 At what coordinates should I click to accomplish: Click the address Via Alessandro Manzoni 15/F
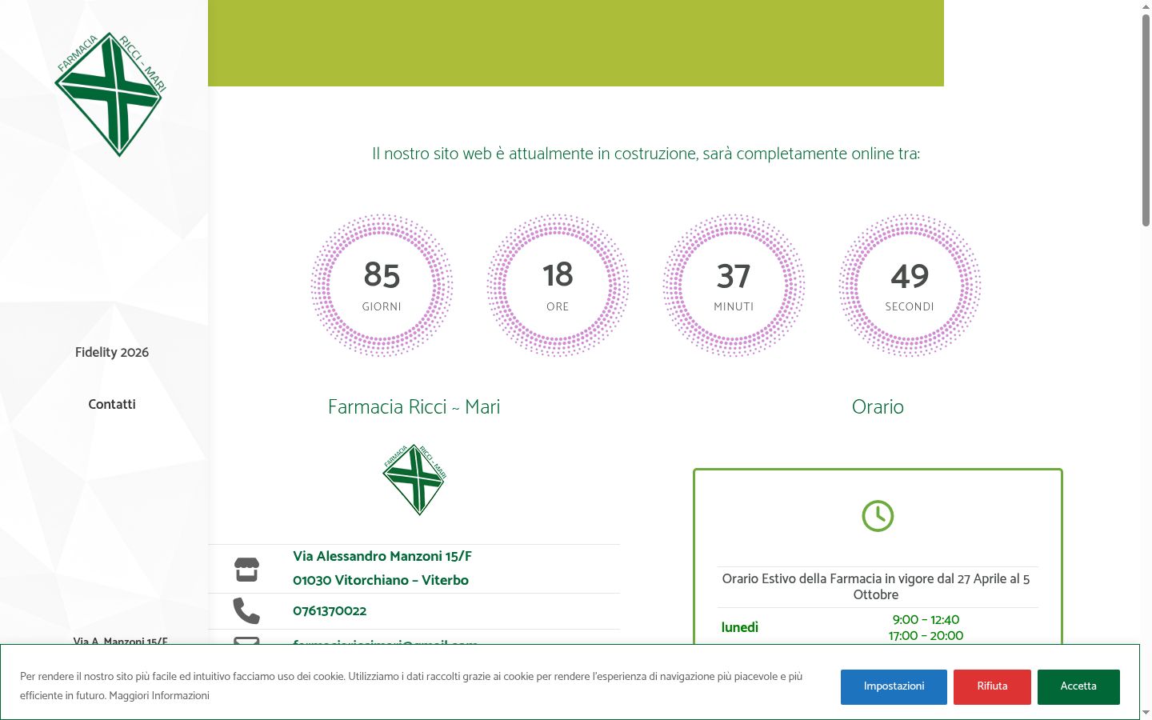pyautogui.click(x=382, y=557)
